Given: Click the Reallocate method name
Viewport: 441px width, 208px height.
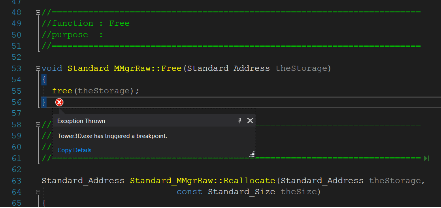Looking at the screenshot, I should tap(249, 181).
